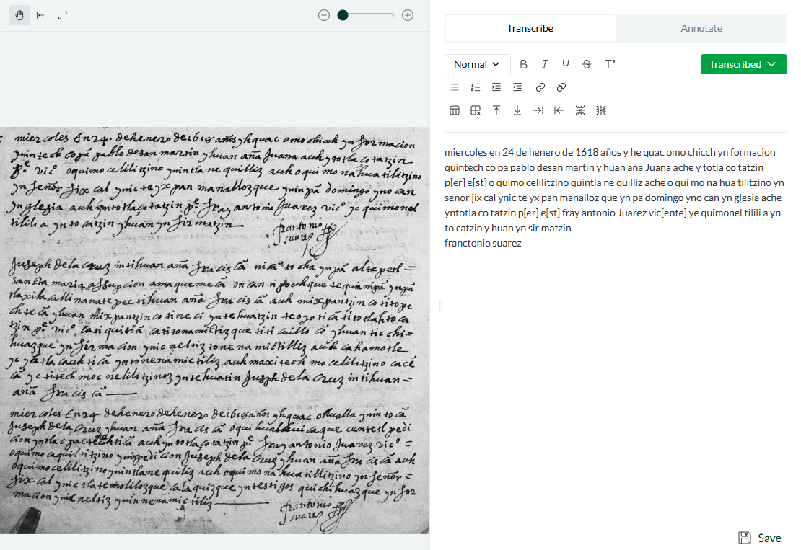Delete table using the table-remove icon

(476, 110)
